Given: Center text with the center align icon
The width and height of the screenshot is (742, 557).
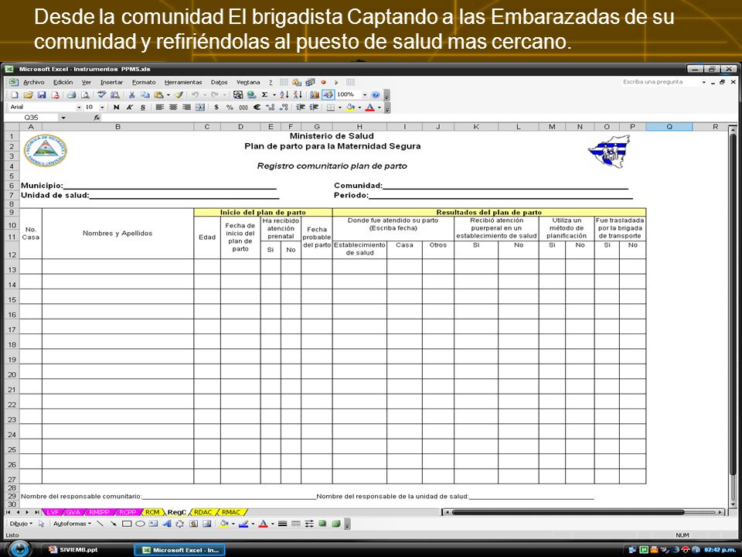Looking at the screenshot, I should [173, 107].
